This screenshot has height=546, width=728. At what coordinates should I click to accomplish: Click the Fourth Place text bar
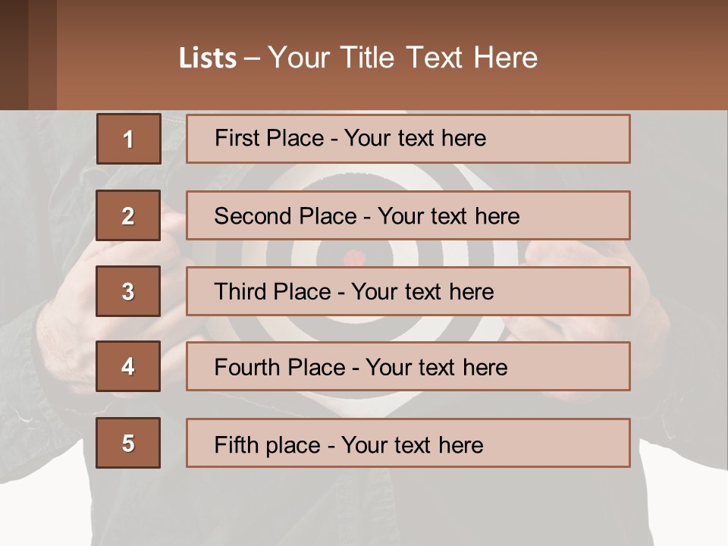point(408,366)
